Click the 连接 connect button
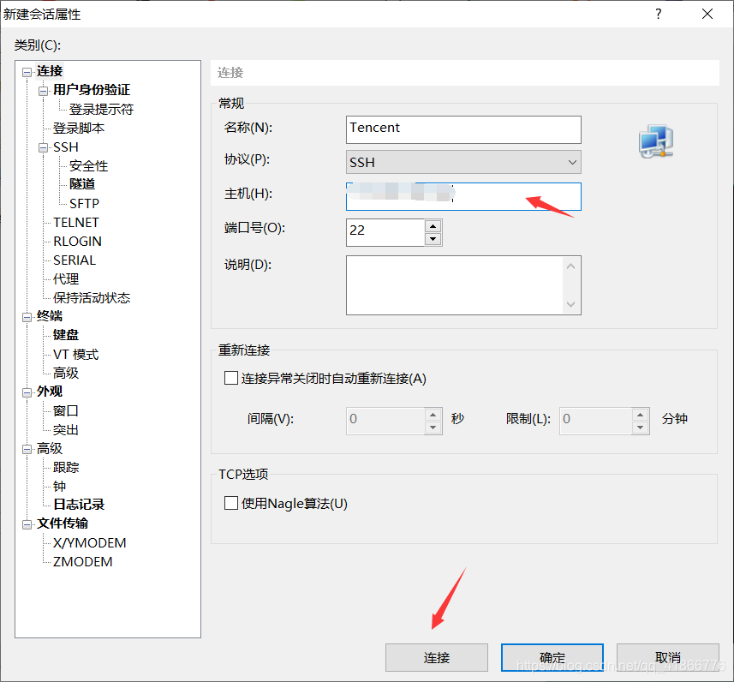Screen dimensions: 734x682 pyautogui.click(x=436, y=657)
